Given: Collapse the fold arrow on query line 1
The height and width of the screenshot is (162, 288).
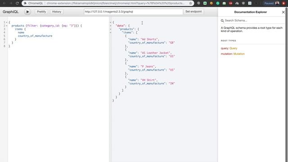Looking at the screenshot, I should (7, 22).
